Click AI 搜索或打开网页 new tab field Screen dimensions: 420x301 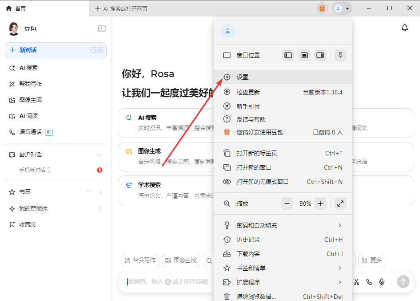pos(121,8)
